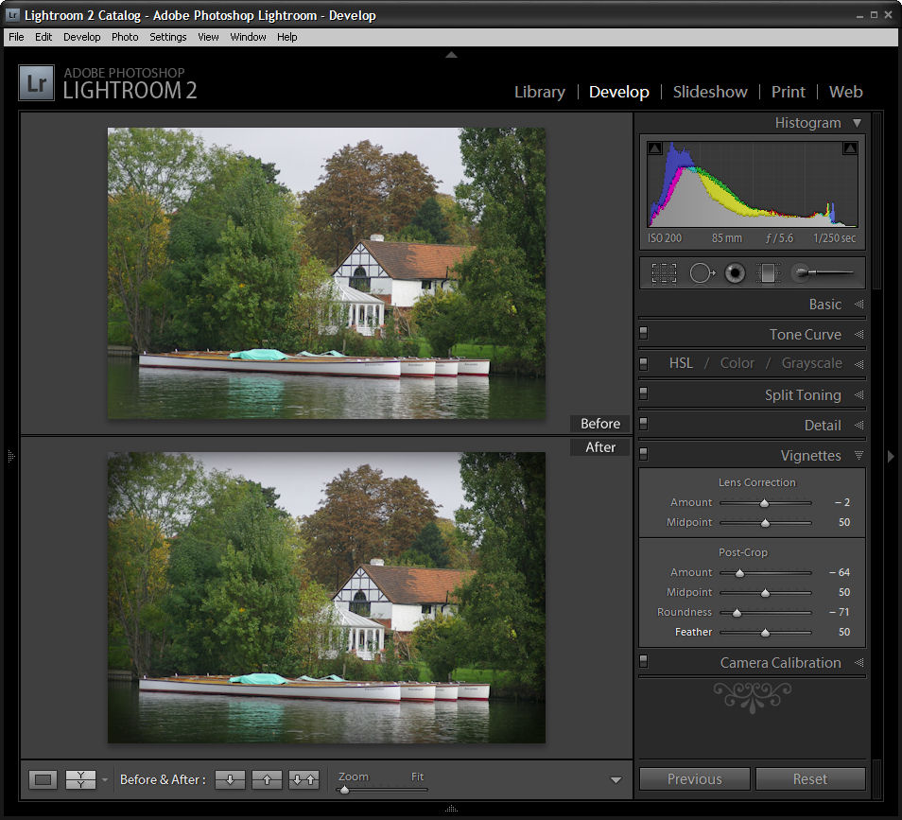Open the Window menu
The height and width of the screenshot is (820, 902).
[248, 37]
